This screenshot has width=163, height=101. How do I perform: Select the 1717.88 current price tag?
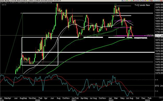(159, 35)
